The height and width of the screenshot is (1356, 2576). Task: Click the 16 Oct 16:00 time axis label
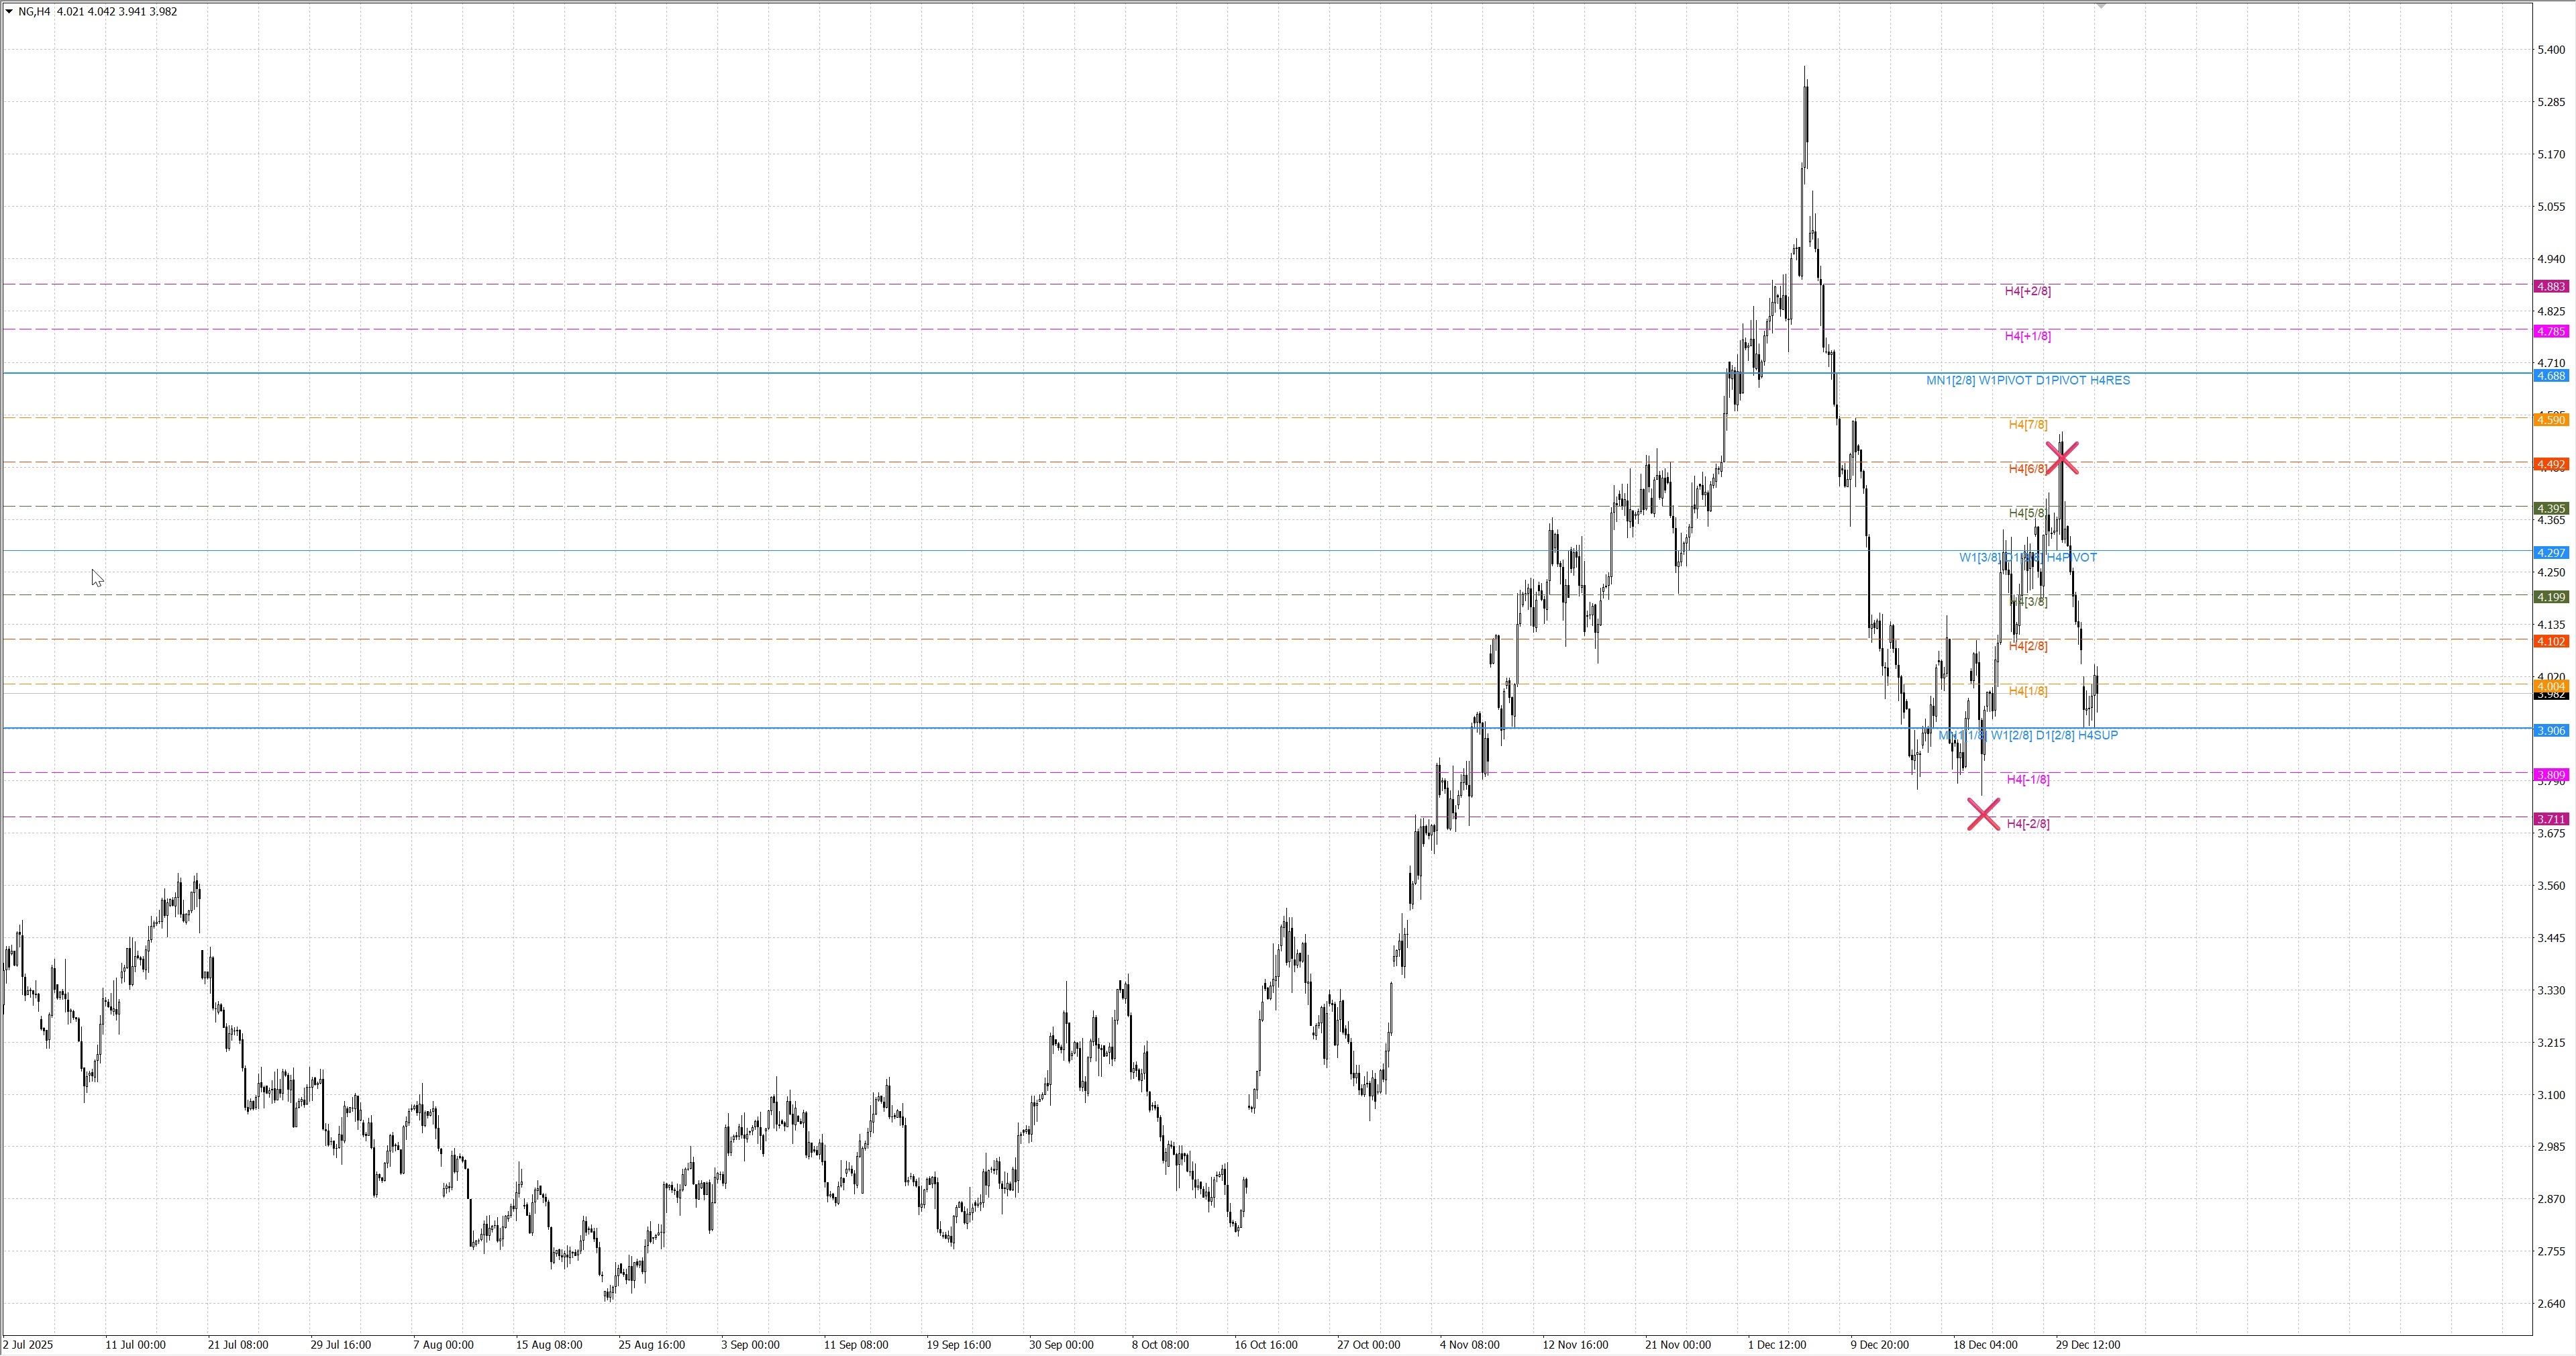coord(1265,1345)
